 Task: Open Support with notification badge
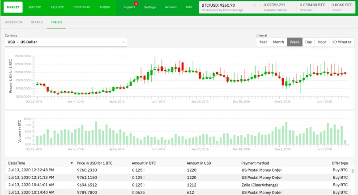pyautogui.click(x=129, y=7)
